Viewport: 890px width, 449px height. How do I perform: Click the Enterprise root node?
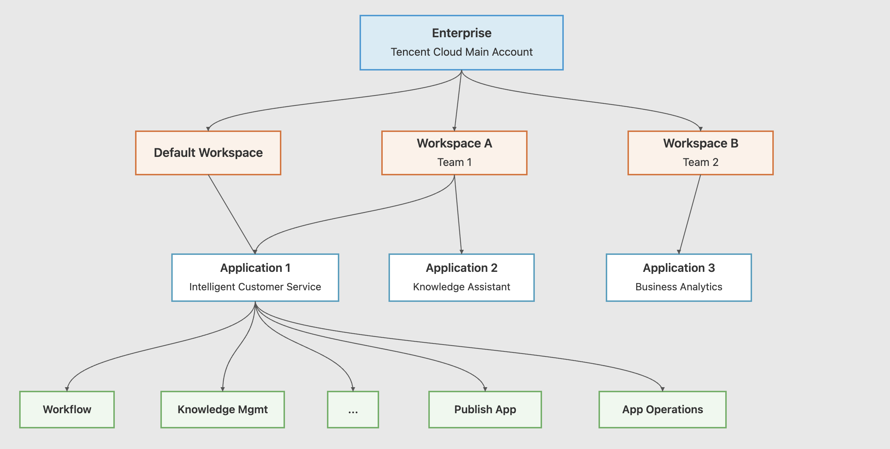[461, 33]
